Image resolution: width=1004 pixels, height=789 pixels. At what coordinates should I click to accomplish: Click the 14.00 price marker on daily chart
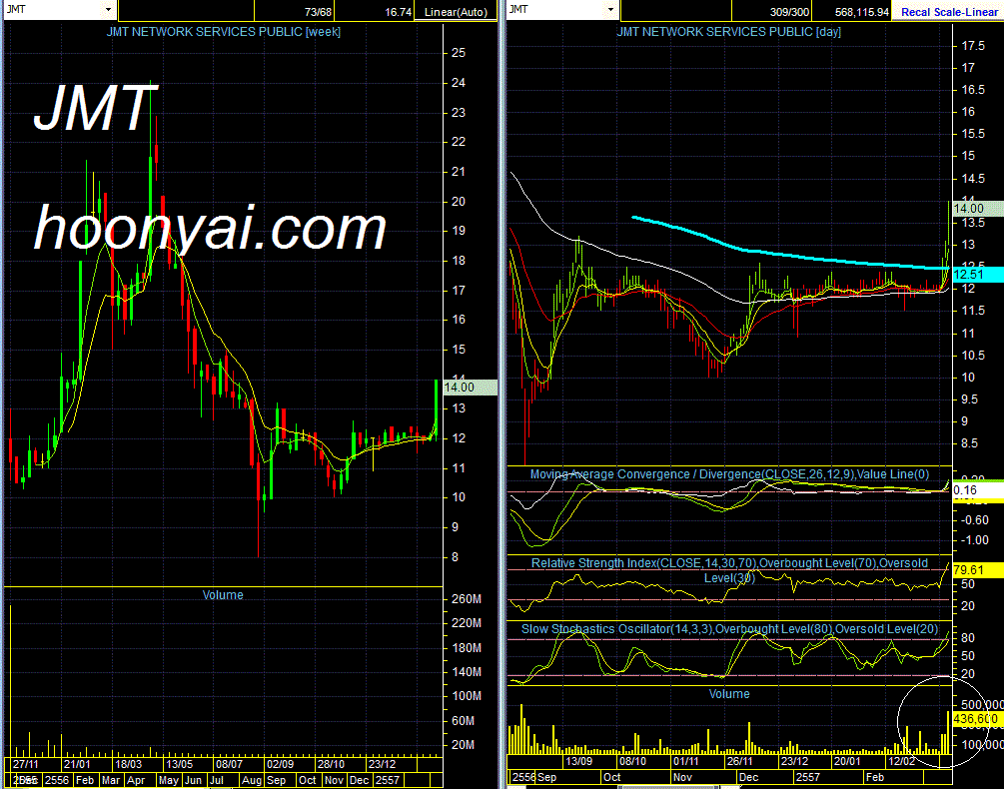coord(978,208)
